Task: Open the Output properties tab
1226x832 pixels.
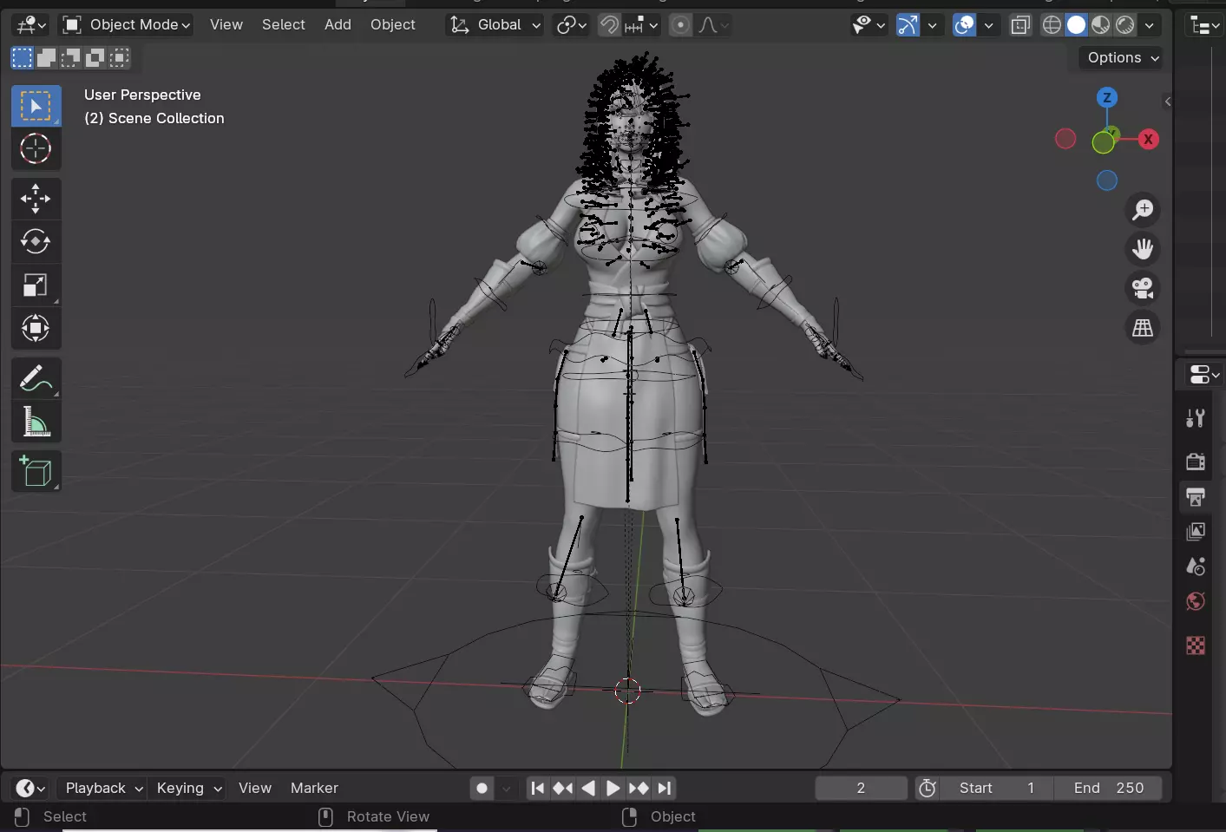Action: pyautogui.click(x=1196, y=496)
